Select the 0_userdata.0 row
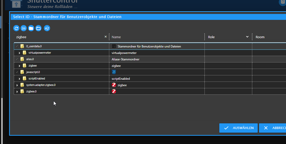This screenshot has width=286, height=144. click(150, 46)
